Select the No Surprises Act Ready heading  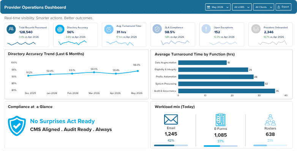point(63,121)
